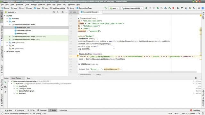Open the Analyze menu

coord(34,4)
